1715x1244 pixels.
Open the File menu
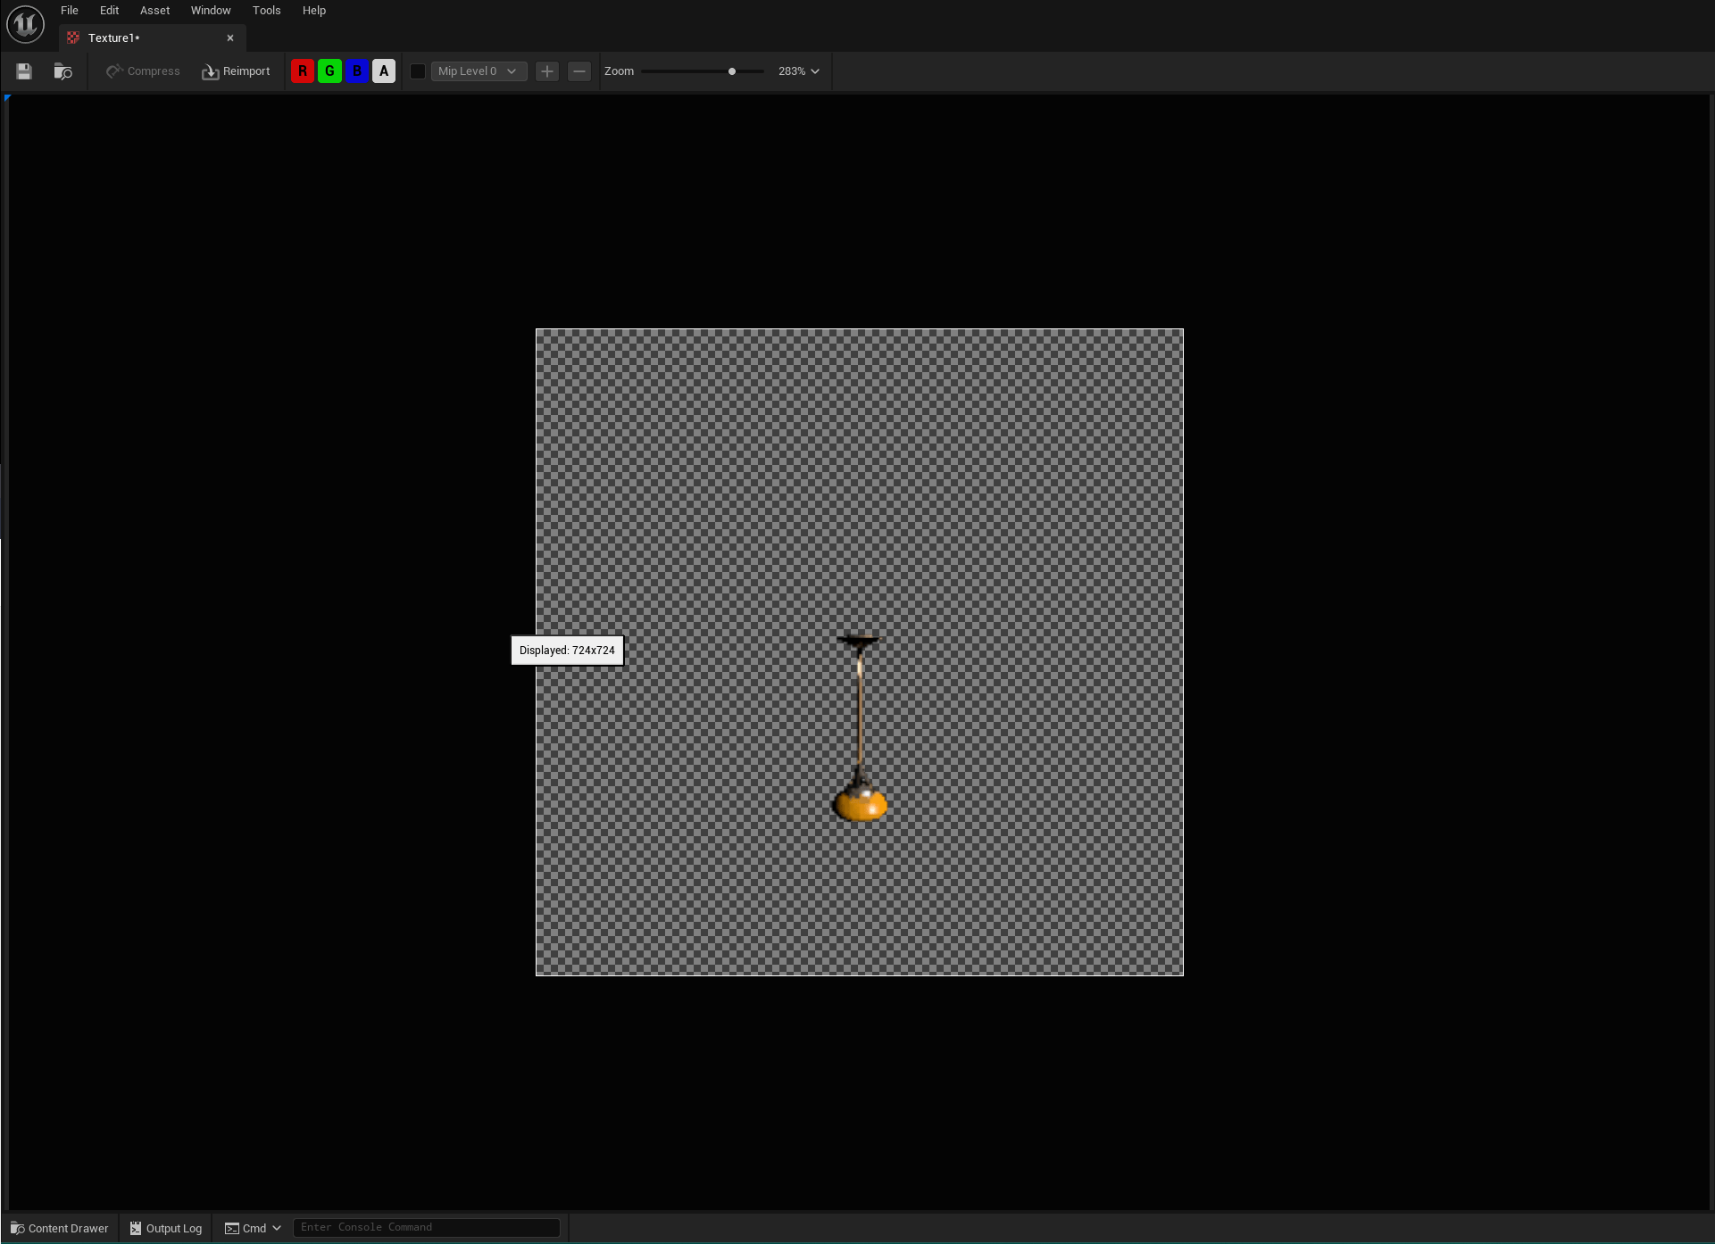coord(70,11)
